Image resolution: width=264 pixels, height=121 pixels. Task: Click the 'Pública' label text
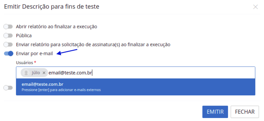pos(24,36)
